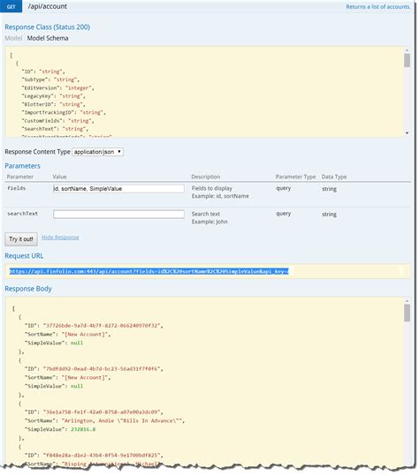Switch to the Model tab
The width and height of the screenshot is (419, 476).
click(x=13, y=38)
